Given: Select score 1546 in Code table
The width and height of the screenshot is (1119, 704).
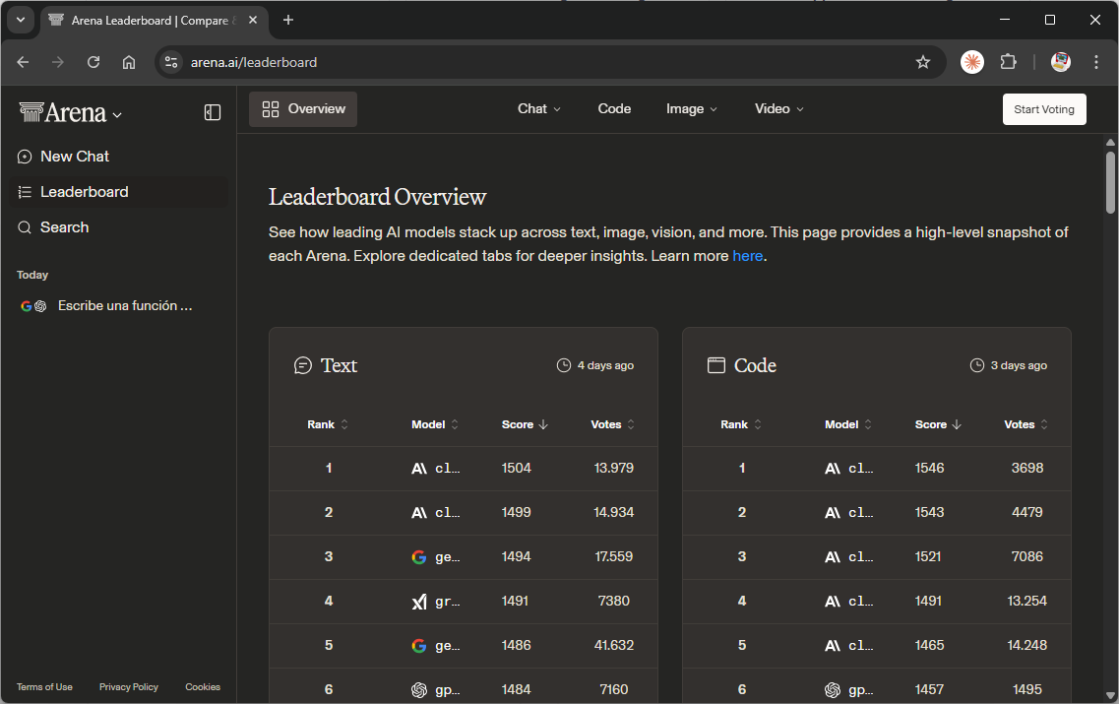Looking at the screenshot, I should coord(929,469).
